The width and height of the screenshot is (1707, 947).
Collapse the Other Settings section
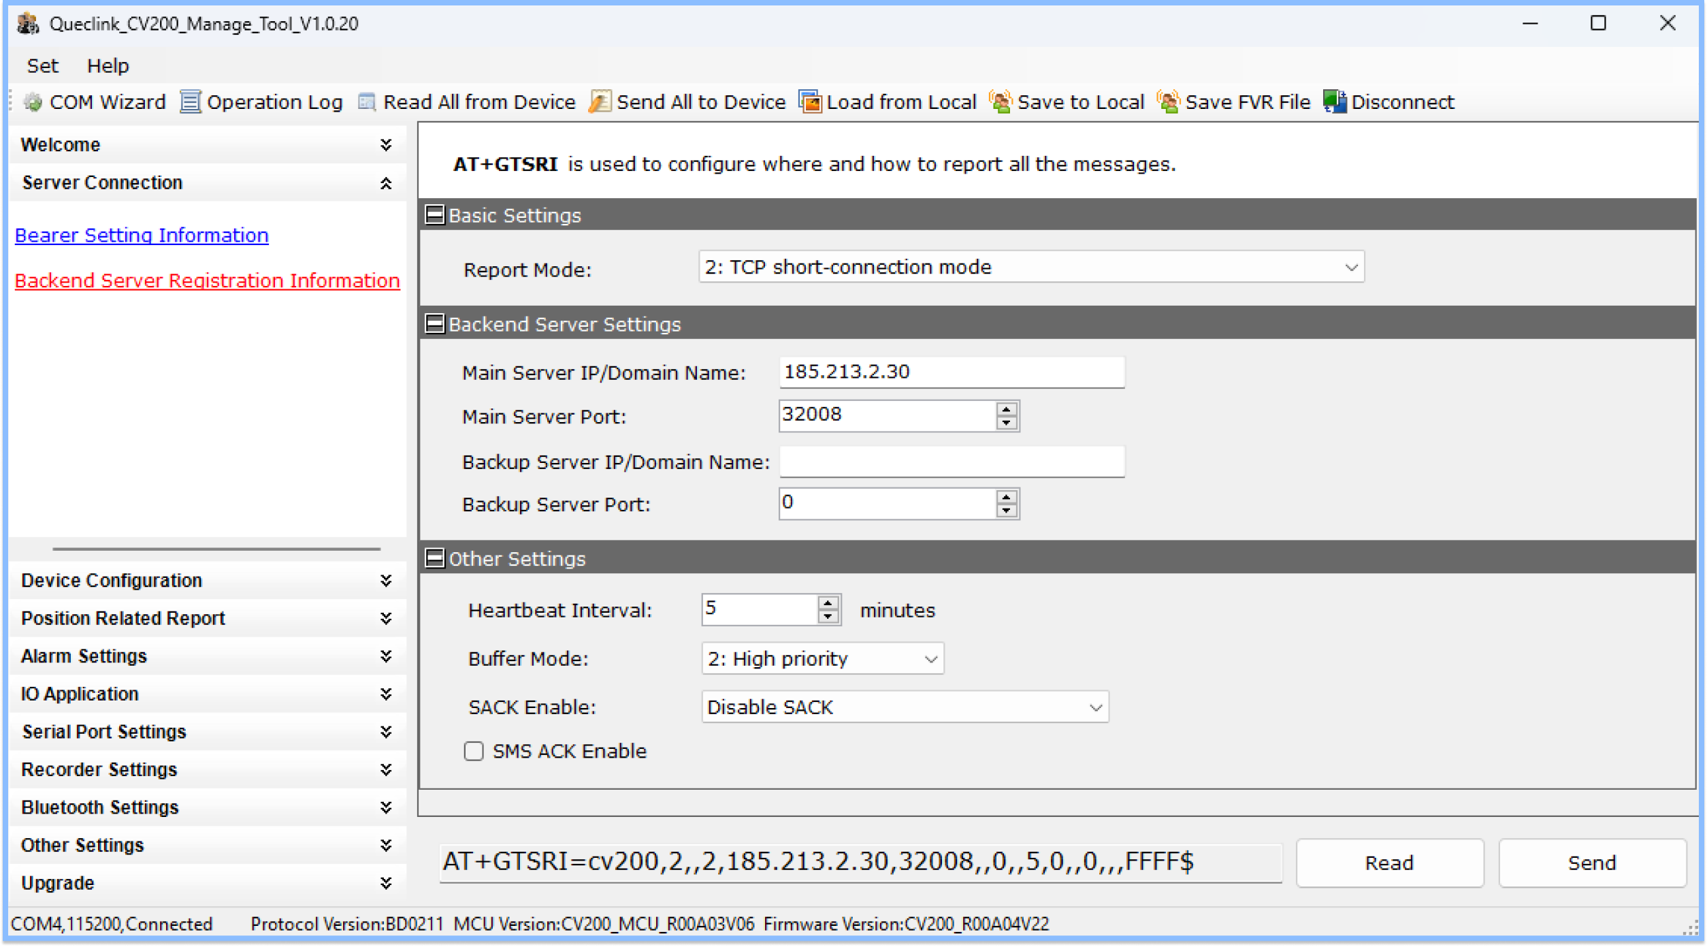(x=434, y=558)
